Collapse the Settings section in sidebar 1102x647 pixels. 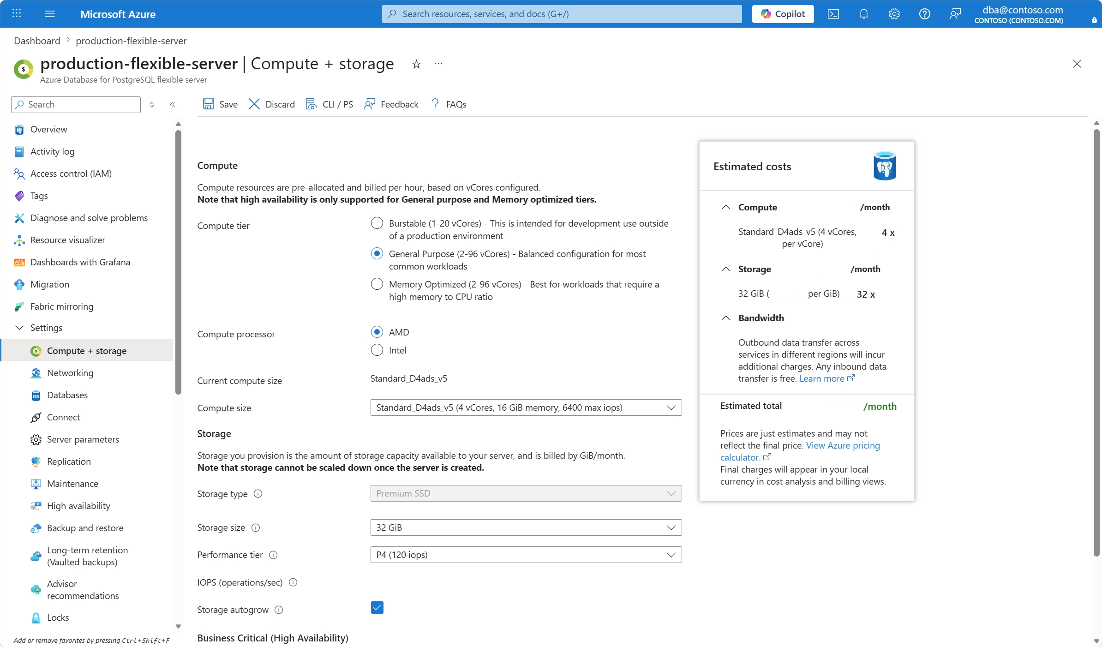[x=19, y=328]
